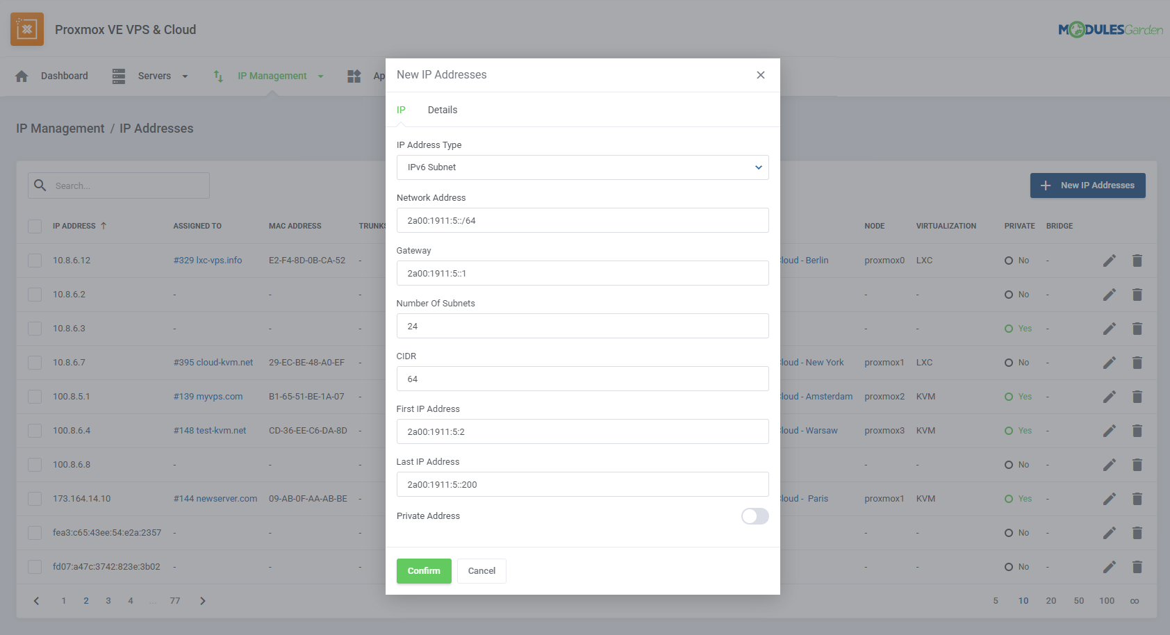Check the select-all checkbox in the table header

(x=35, y=226)
